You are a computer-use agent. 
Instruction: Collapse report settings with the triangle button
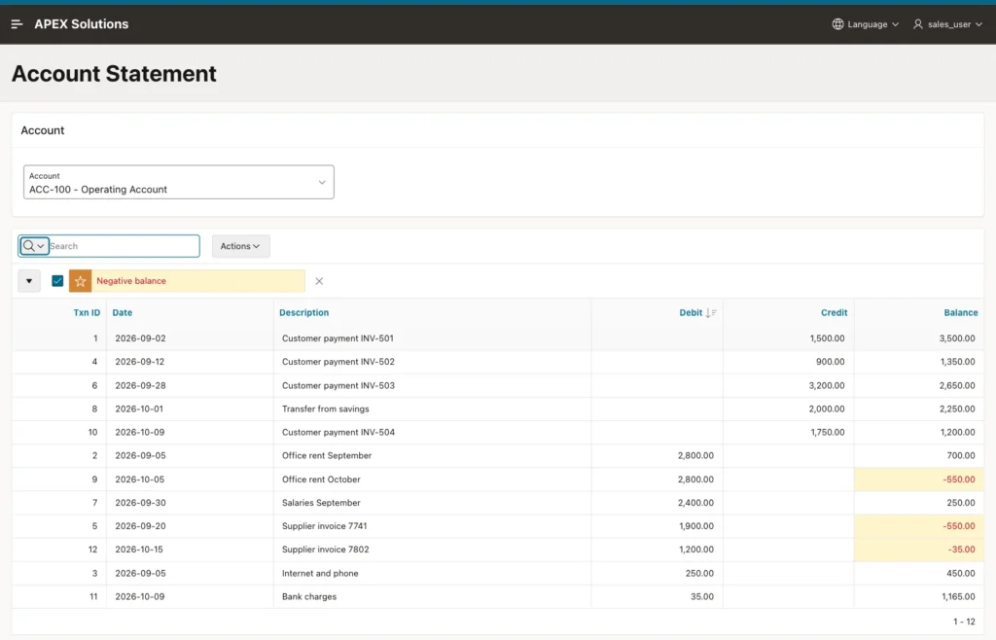(29, 281)
